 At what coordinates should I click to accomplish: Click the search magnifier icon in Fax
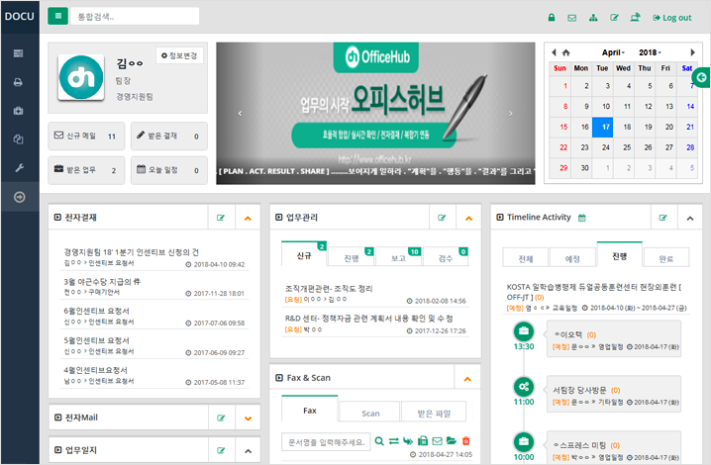tap(379, 440)
